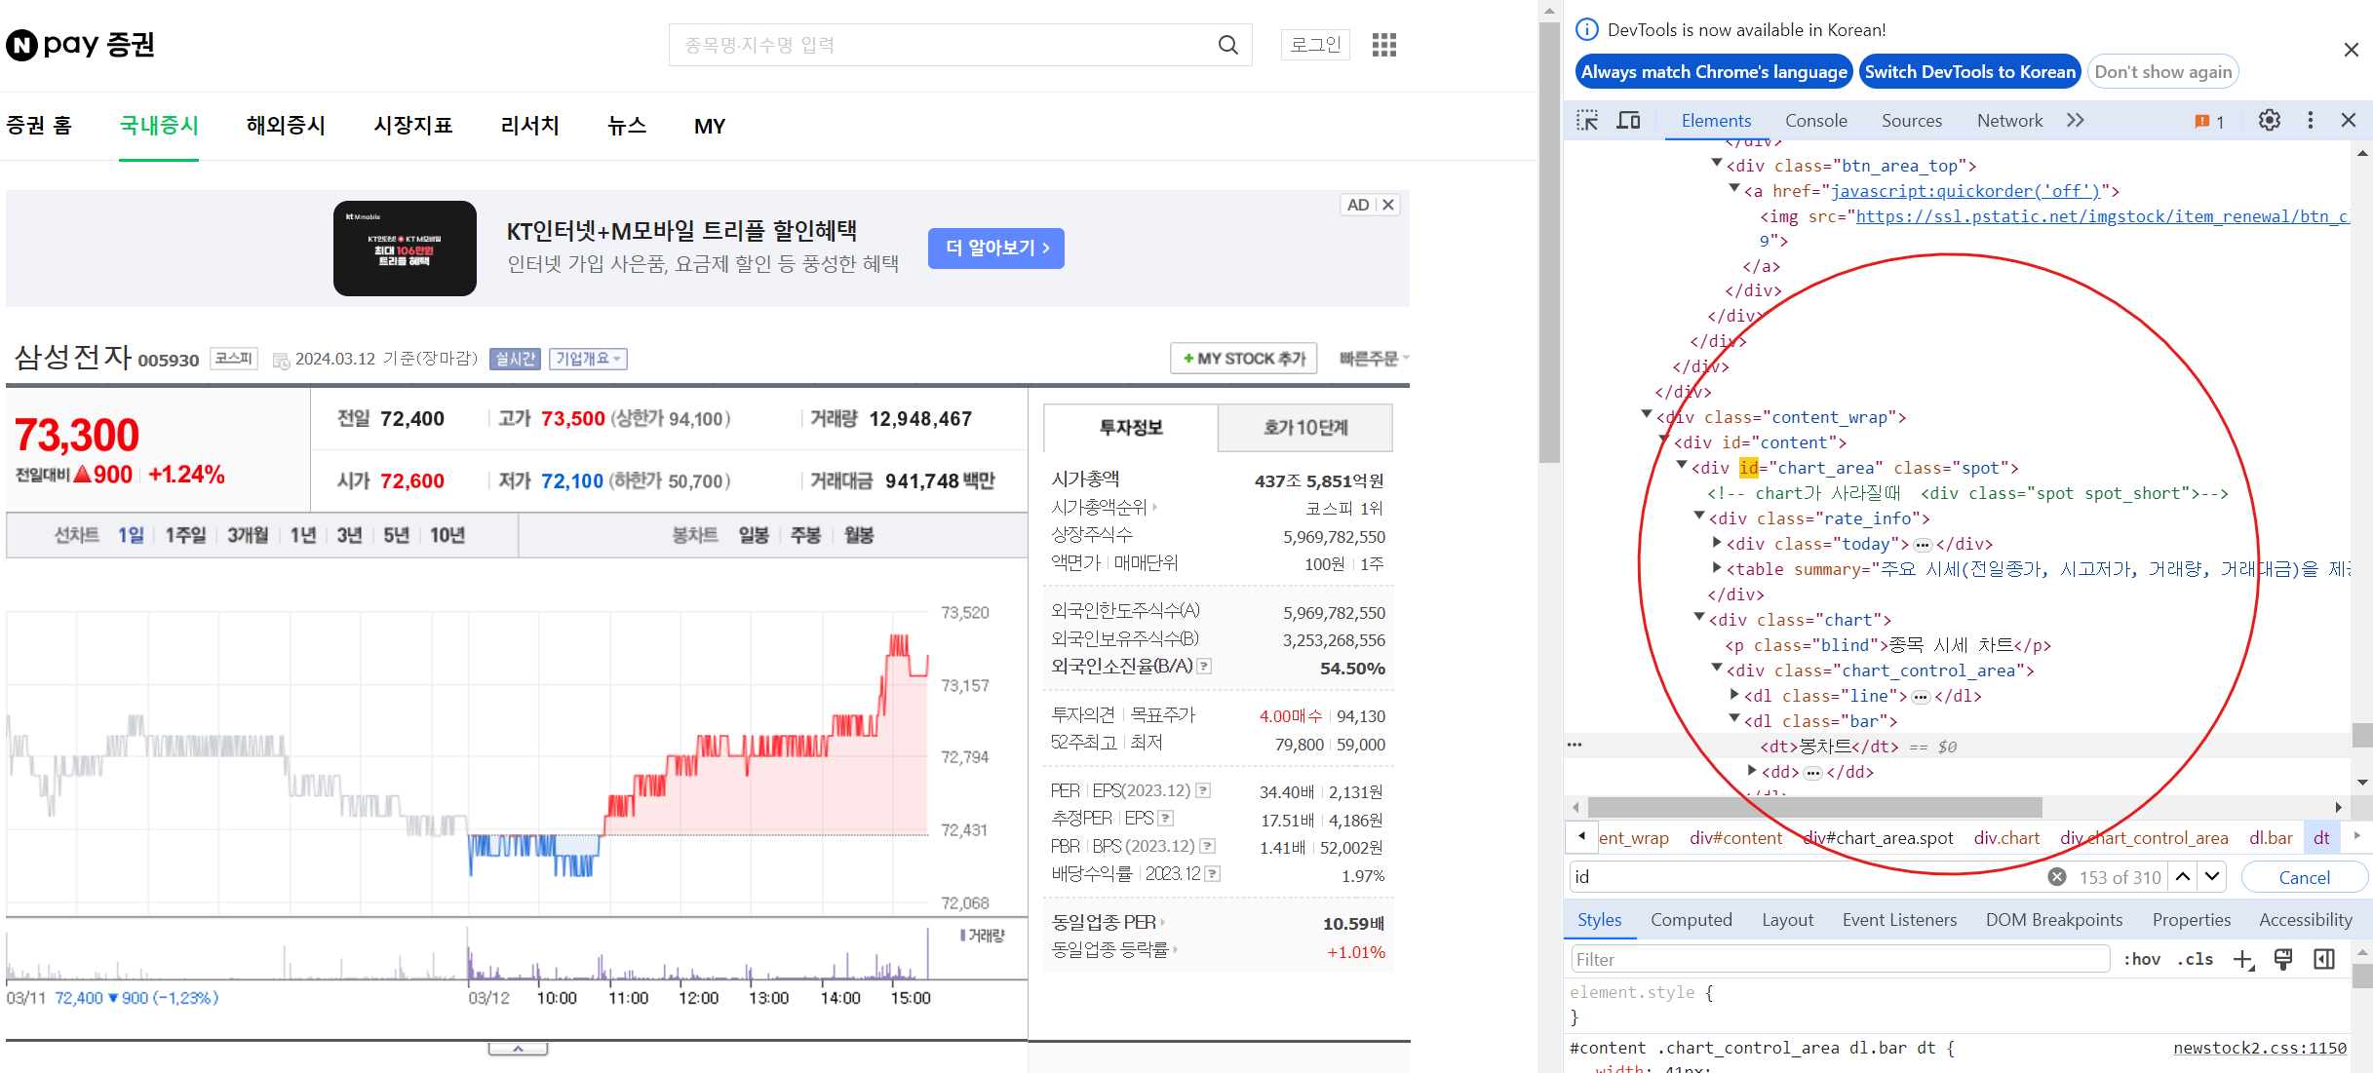The width and height of the screenshot is (2373, 1073).
Task: Click new style rule plus icon
Action: tap(2242, 960)
